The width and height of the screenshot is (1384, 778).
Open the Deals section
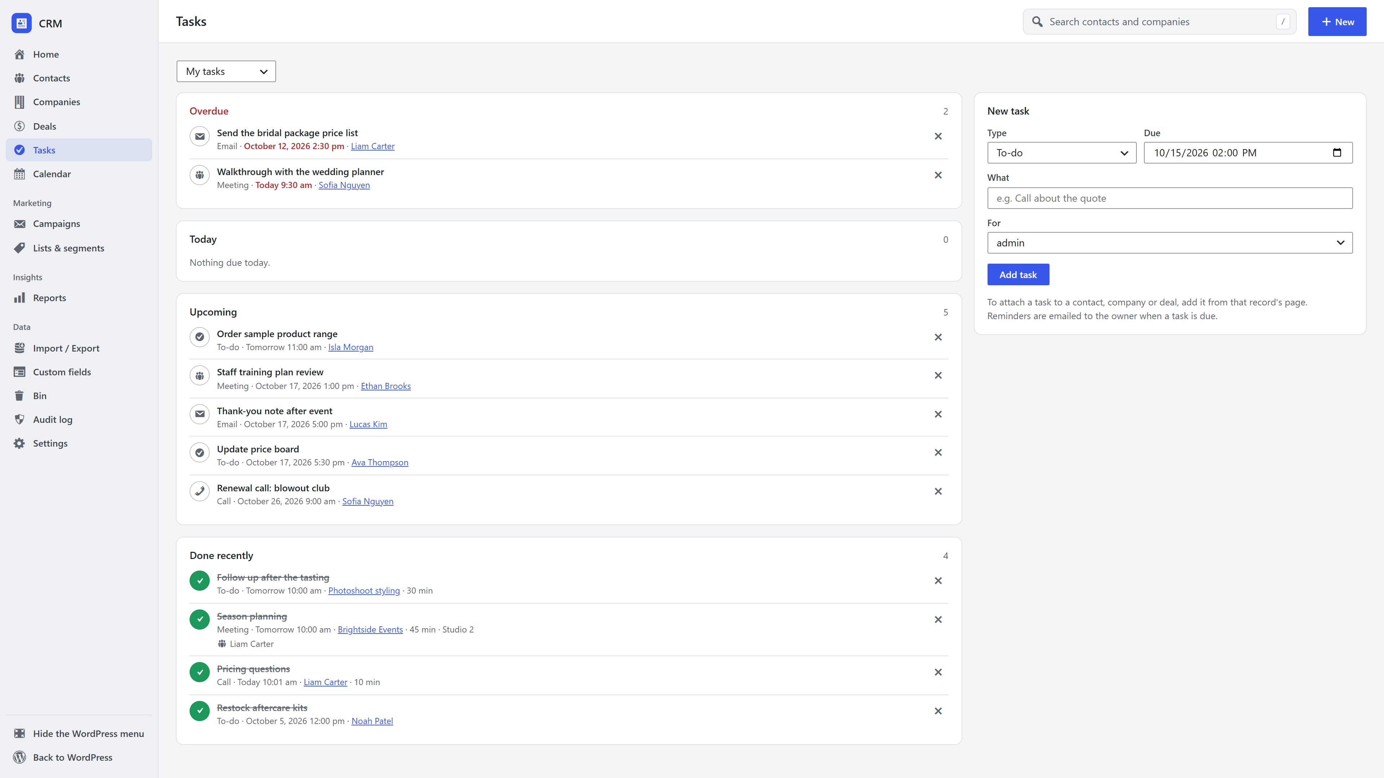(x=79, y=126)
